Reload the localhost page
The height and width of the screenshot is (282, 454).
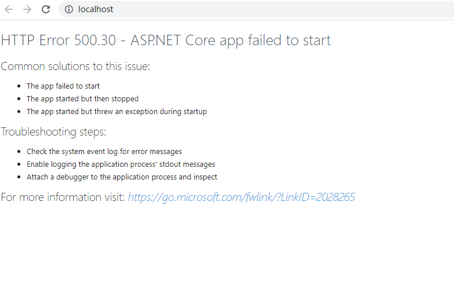46,9
